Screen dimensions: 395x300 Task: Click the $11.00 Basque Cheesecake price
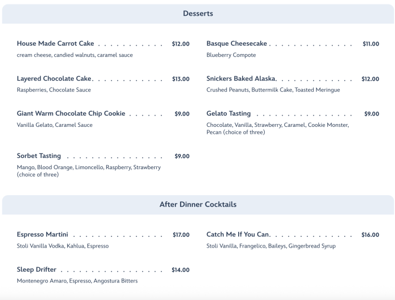point(371,44)
